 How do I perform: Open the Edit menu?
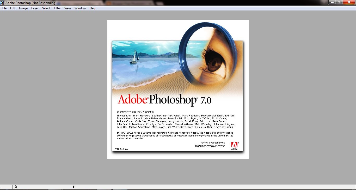tap(13, 8)
